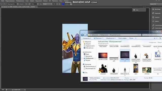Open the Шрифт menu

32,1
